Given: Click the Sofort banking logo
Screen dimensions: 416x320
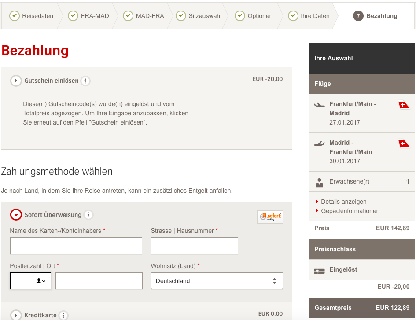Looking at the screenshot, I should 270,217.
